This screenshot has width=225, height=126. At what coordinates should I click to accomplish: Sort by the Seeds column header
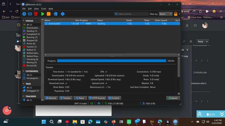click(x=123, y=20)
